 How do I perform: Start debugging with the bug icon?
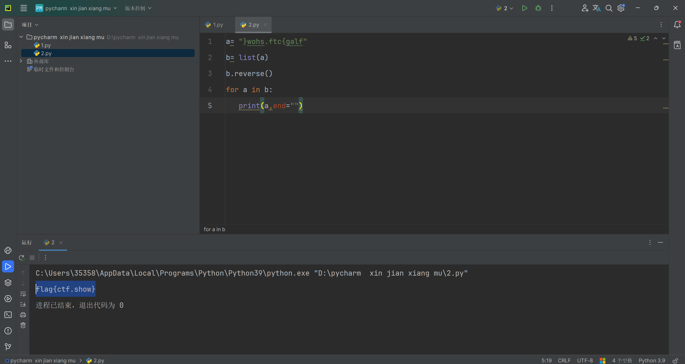click(x=538, y=8)
